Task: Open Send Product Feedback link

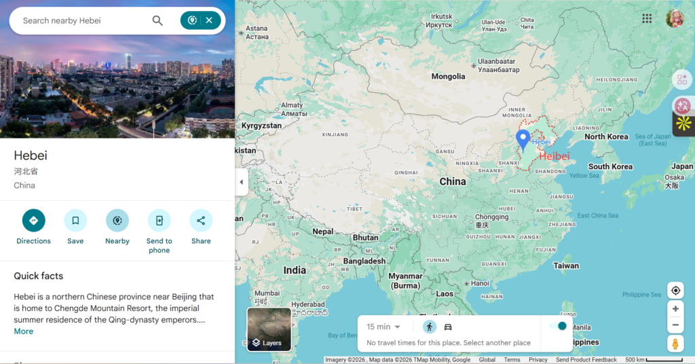Action: pos(586,360)
